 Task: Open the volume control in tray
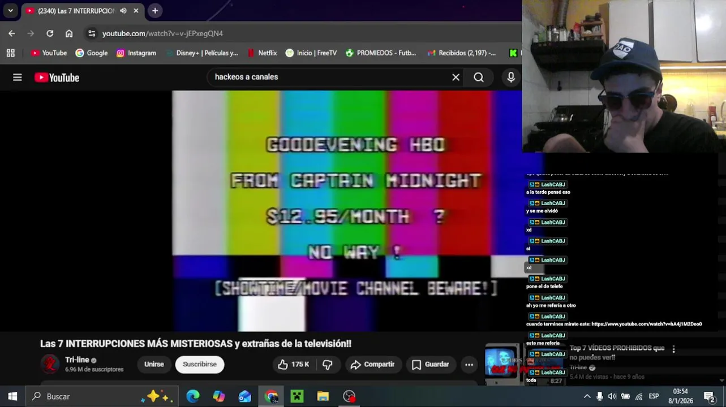tap(612, 396)
